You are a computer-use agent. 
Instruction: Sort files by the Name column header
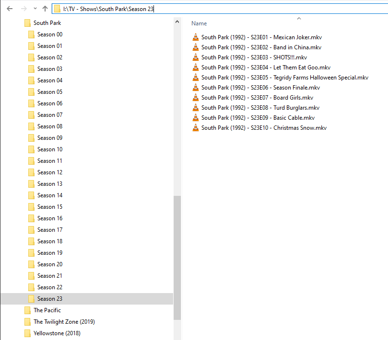[x=199, y=23]
